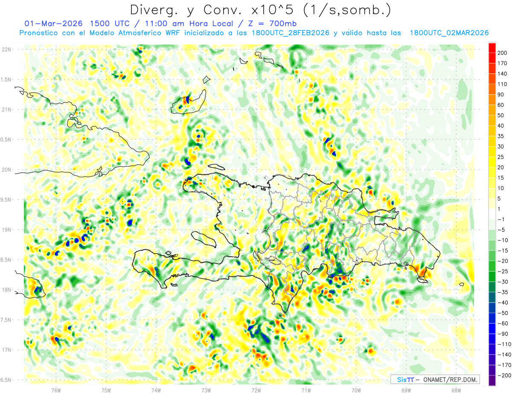Viewport: 512px width, 396px height.
Task: Click the "-50" value on the color scale
Action: coord(503,313)
